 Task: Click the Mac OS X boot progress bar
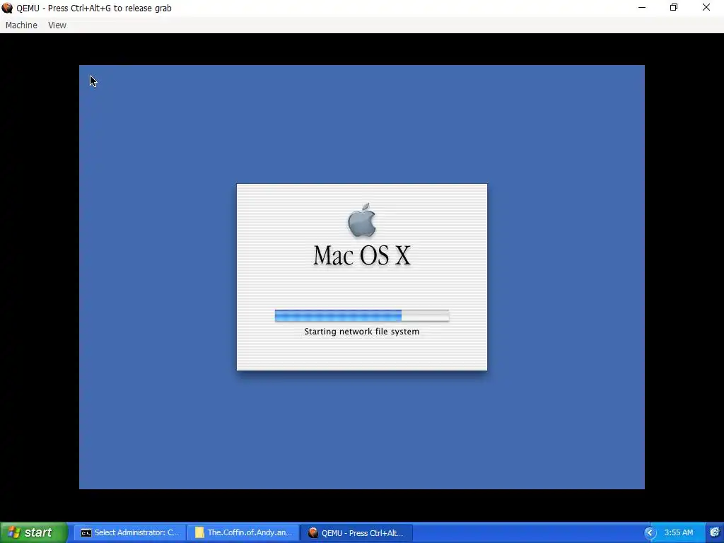tap(362, 316)
